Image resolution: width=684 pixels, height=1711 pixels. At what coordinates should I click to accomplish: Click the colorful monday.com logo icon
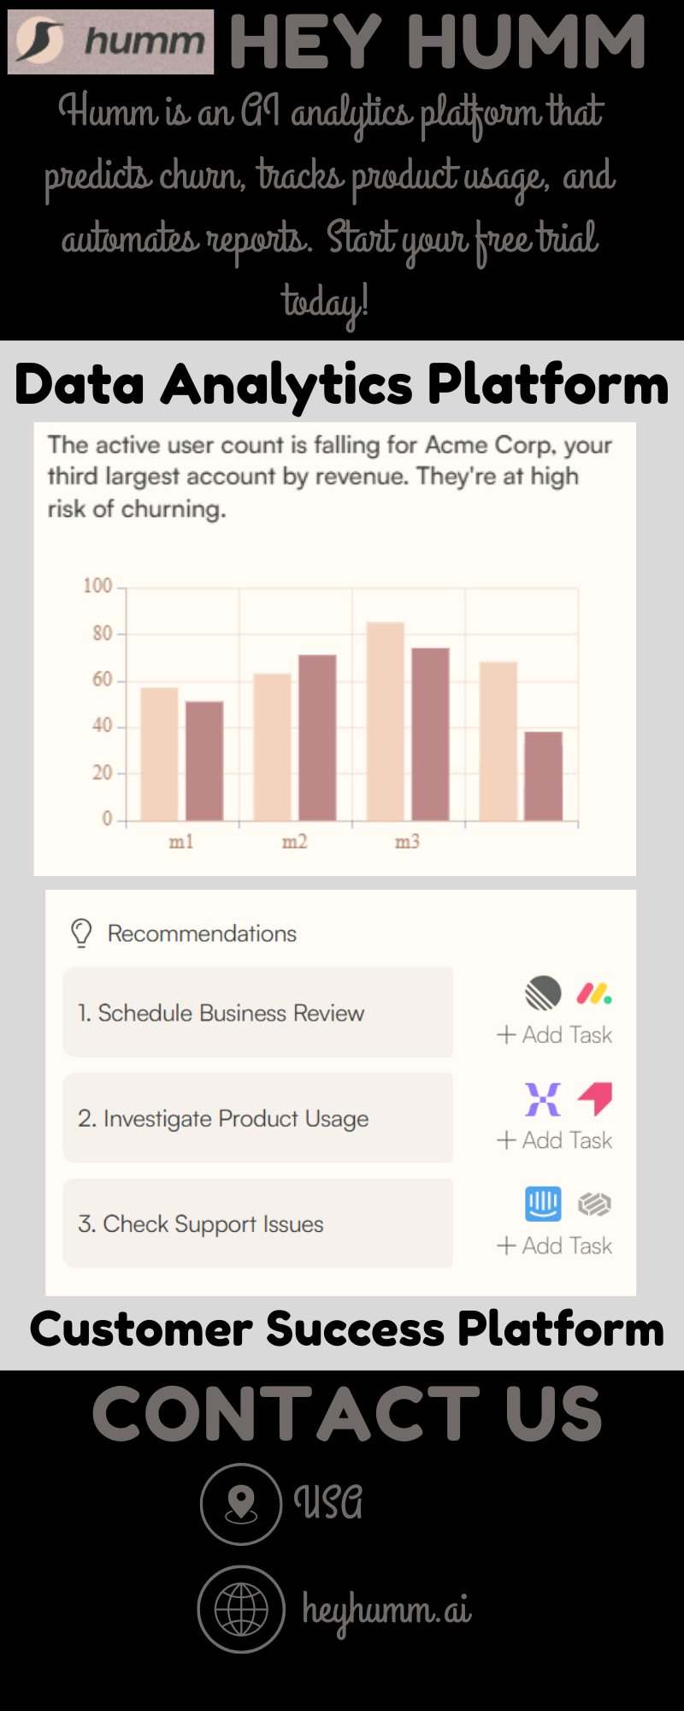pyautogui.click(x=594, y=993)
